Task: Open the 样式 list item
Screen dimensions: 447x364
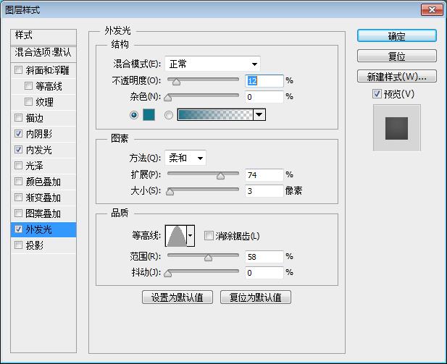Action: pos(43,35)
